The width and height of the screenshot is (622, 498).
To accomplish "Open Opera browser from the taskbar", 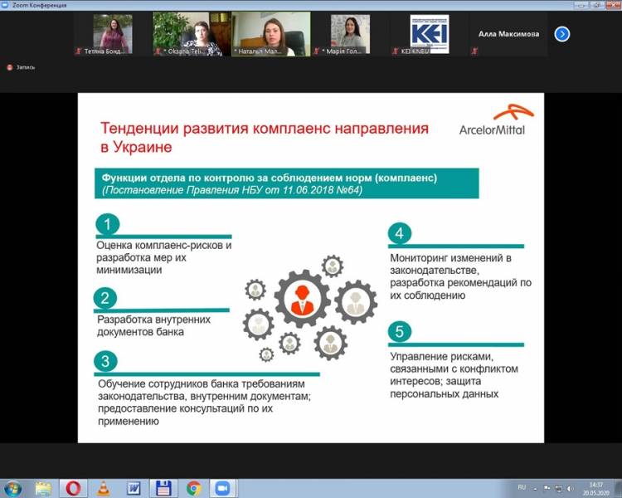I will coord(73,487).
